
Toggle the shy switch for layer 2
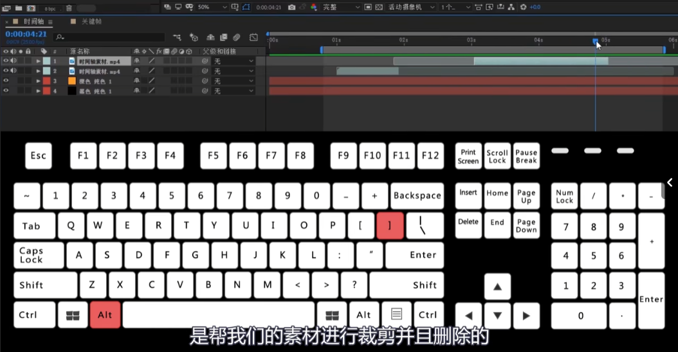(137, 71)
